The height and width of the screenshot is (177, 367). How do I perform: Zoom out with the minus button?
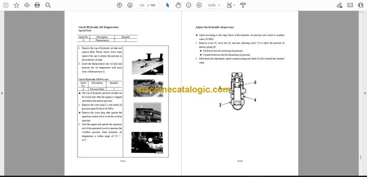(x=189, y=5)
